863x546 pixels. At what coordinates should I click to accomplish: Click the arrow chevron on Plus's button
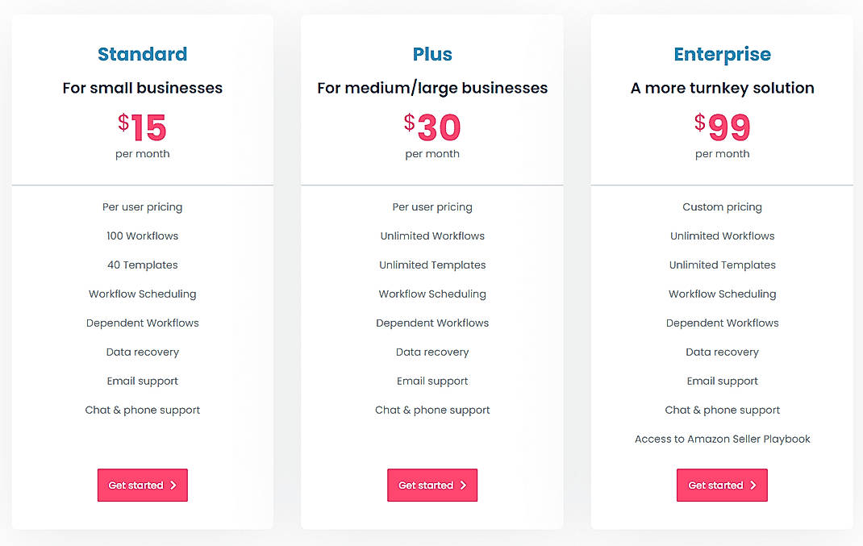[x=463, y=486]
